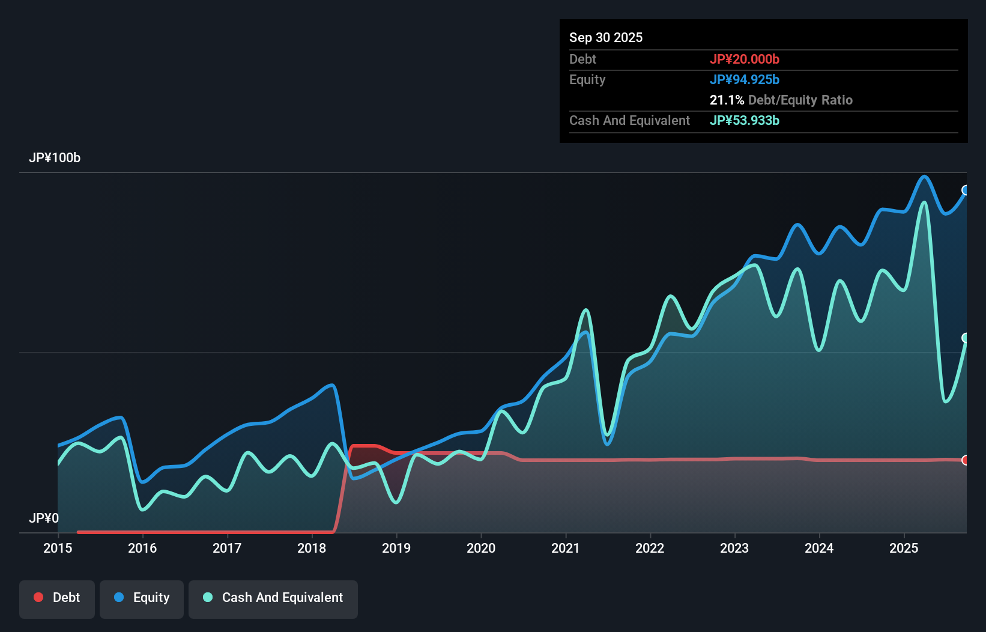Click the 2021 x-axis label

[x=566, y=548]
